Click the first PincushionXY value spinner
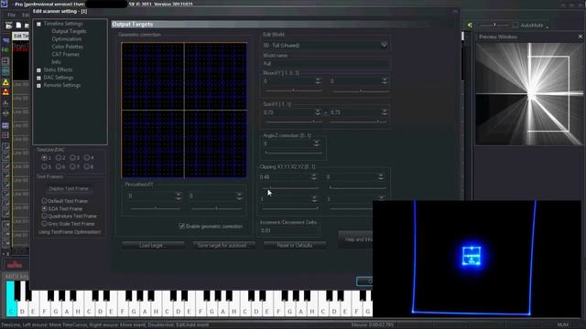This screenshot has width=586, height=329. click(179, 196)
